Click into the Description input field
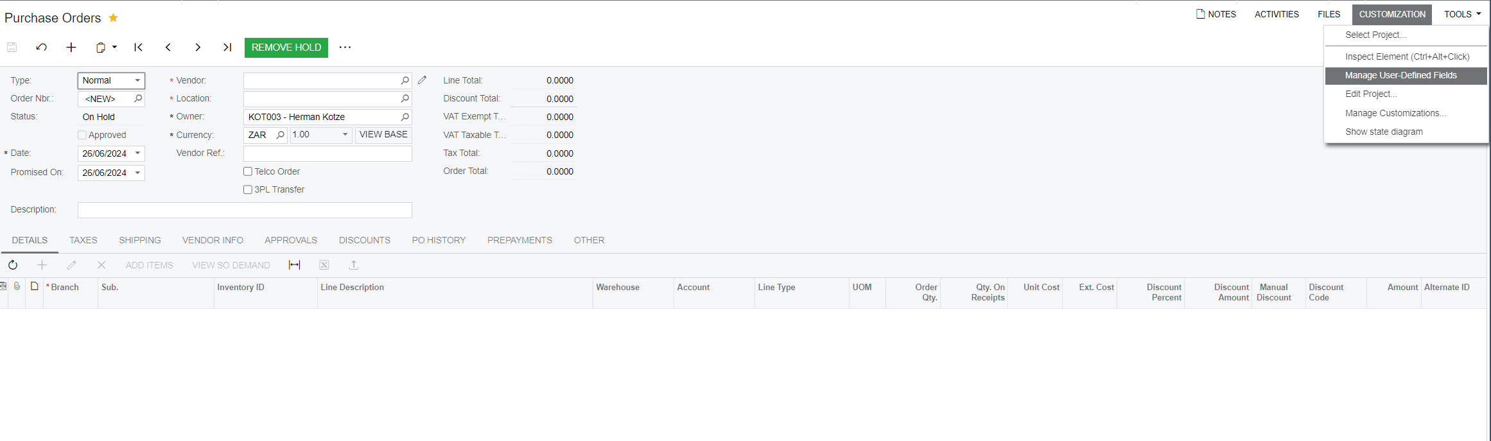 245,210
